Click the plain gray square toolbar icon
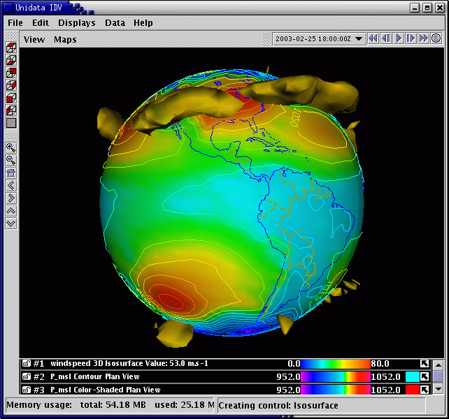The width and height of the screenshot is (449, 419). pos(10,123)
